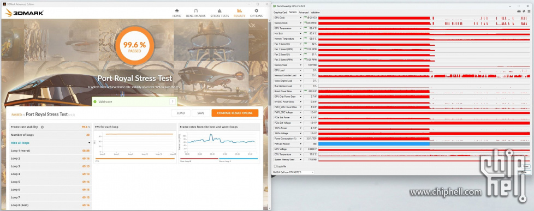Image resolution: width=534 pixels, height=211 pixels.
Task: Go to BENCHMARKS gauge icon
Action: (196, 10)
